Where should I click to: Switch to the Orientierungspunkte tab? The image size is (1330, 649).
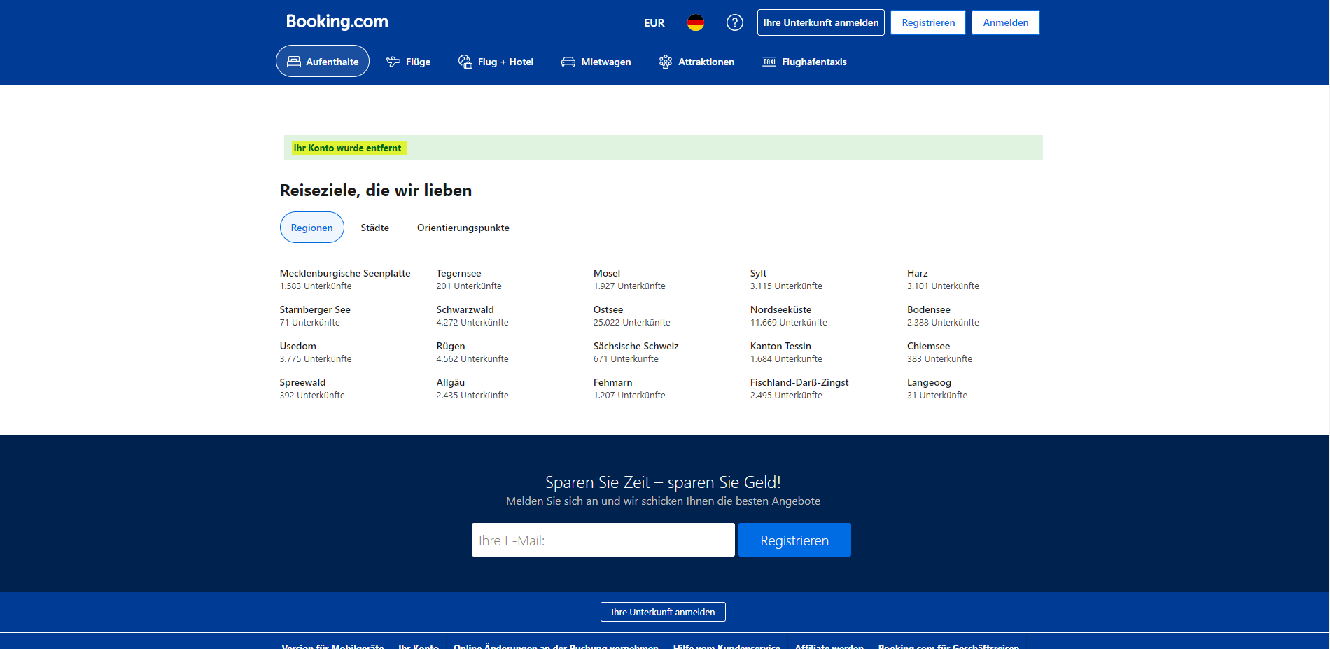point(463,228)
